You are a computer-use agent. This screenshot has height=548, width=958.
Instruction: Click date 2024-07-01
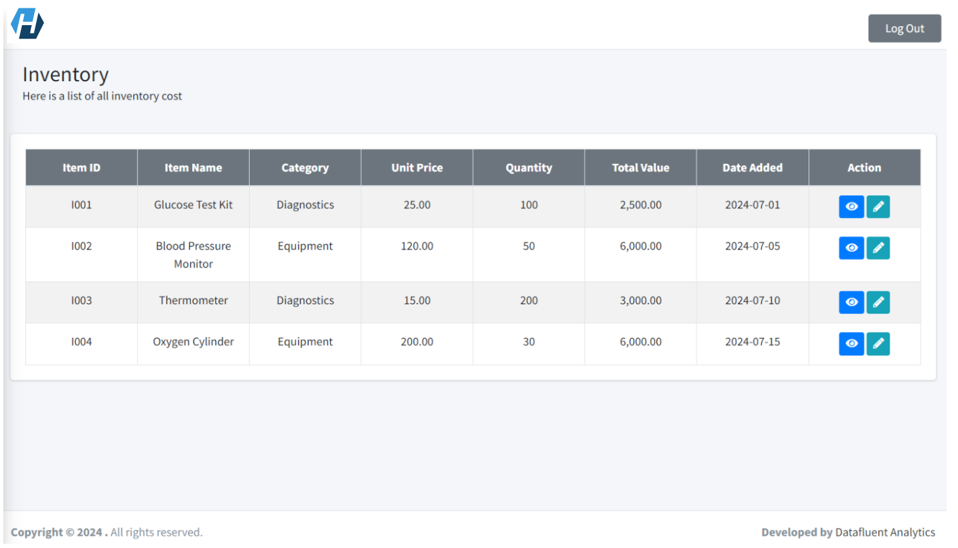pyautogui.click(x=752, y=205)
